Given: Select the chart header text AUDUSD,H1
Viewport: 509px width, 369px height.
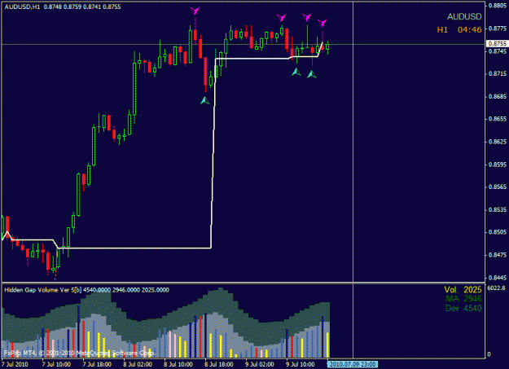Looking at the screenshot, I should pyautogui.click(x=22, y=7).
